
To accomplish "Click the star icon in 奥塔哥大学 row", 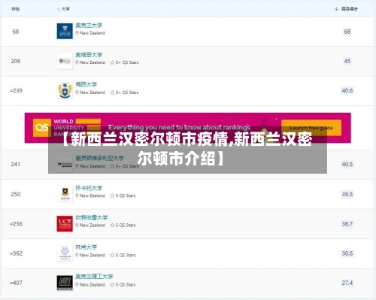I will click(112, 62).
